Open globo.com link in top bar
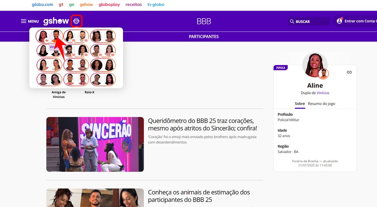Screen dimensions: 377x207 [x=42, y=5]
